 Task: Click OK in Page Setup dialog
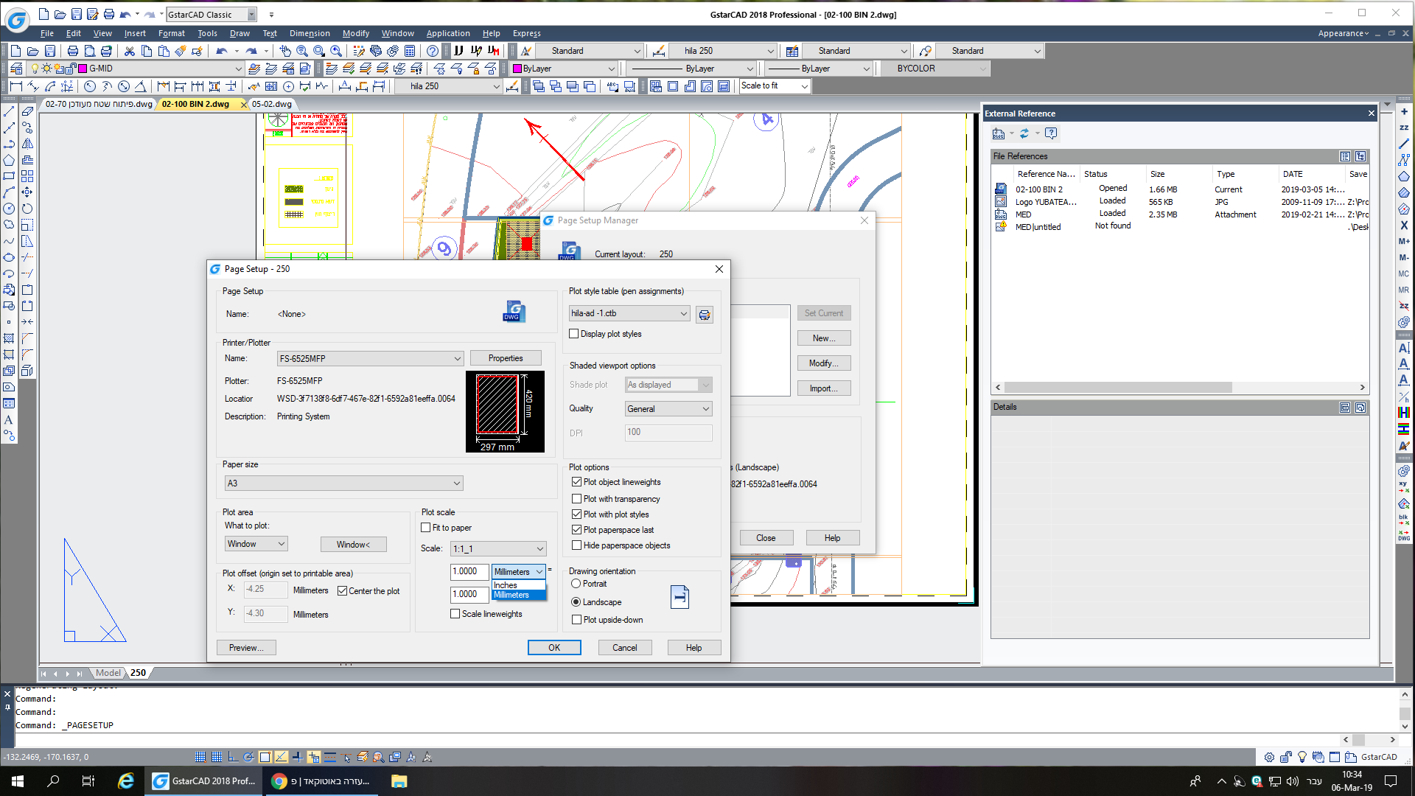coord(554,648)
